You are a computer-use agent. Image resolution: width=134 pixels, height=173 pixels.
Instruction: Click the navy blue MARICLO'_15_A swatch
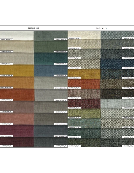(x=117, y=64)
